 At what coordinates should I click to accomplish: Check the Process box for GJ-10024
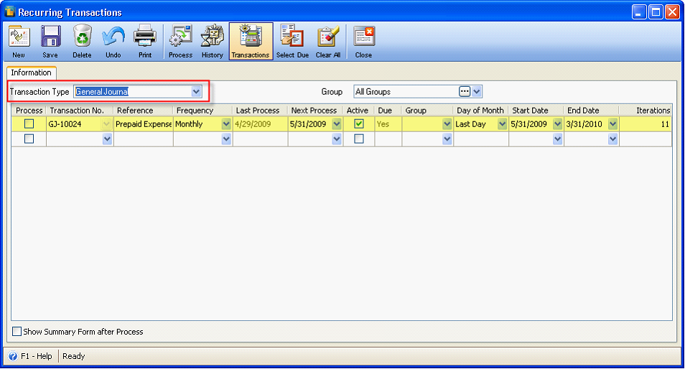(29, 124)
